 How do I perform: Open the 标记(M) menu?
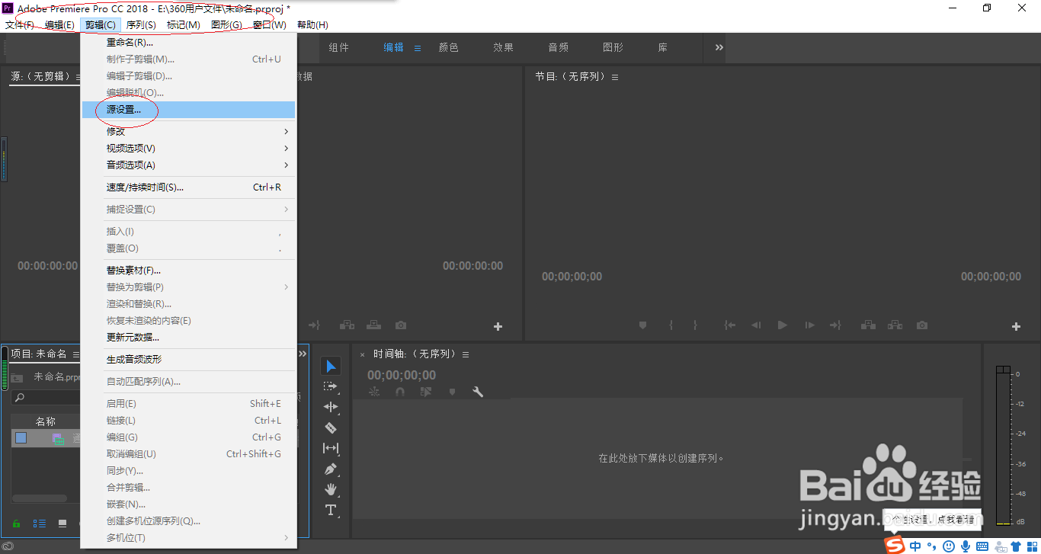[184, 25]
